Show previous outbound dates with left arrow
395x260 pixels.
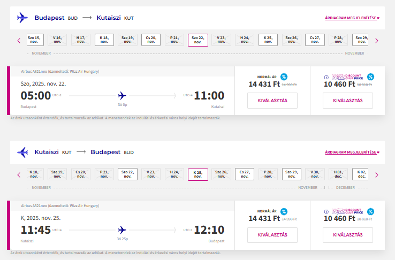point(19,41)
